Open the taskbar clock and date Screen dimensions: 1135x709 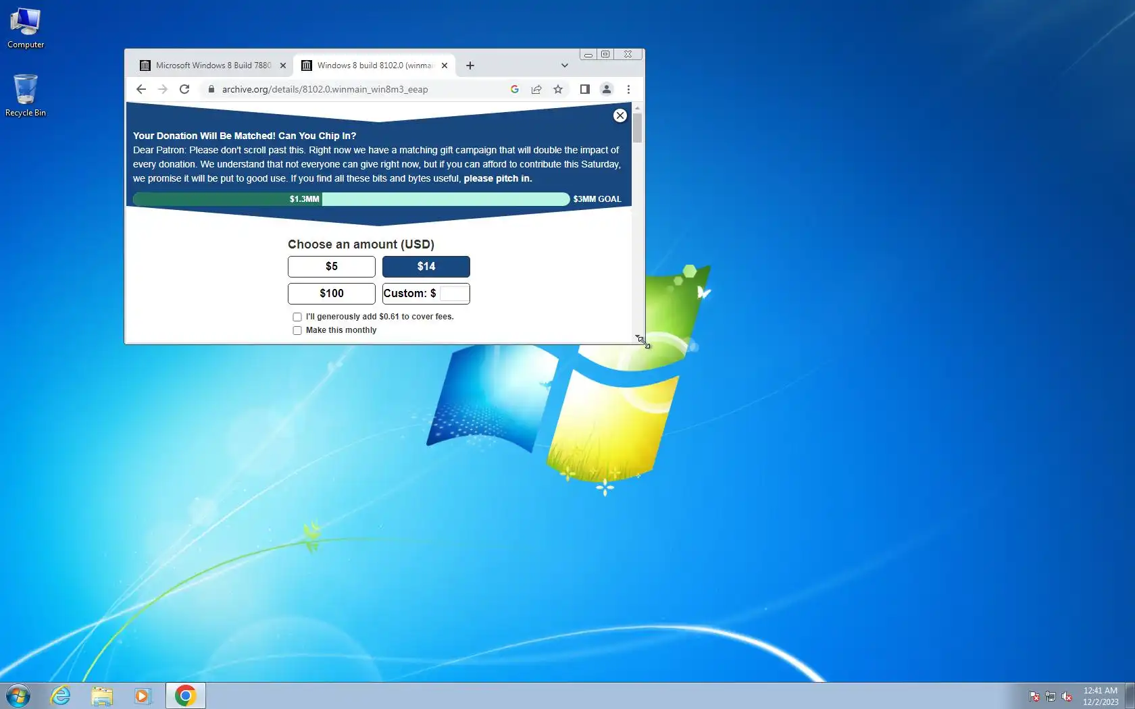pyautogui.click(x=1101, y=696)
